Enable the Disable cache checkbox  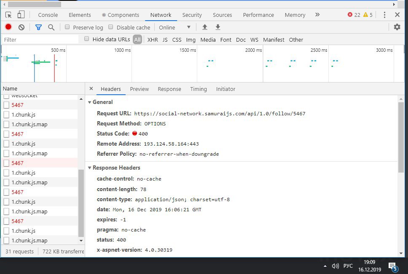pos(110,27)
